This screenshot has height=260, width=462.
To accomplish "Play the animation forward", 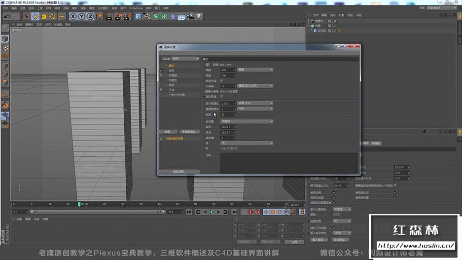I will click(x=212, y=212).
